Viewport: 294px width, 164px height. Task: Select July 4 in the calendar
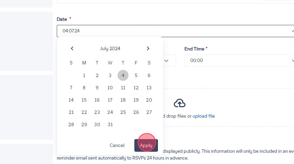pyautogui.click(x=123, y=75)
